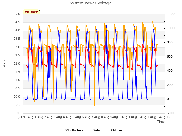The height and width of the screenshot is (136, 182).
Task: Click the blue CM1_in legend swatch
Action: (107, 131)
